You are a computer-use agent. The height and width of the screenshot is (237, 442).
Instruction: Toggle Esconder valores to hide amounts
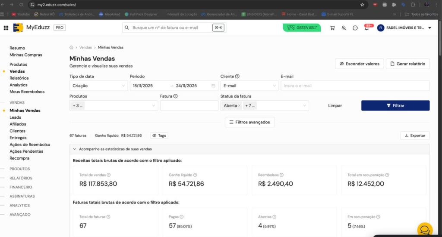coord(359,64)
